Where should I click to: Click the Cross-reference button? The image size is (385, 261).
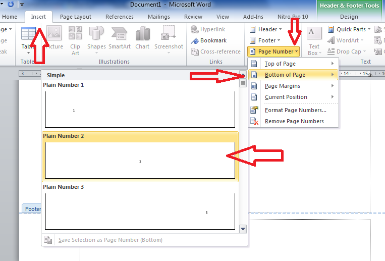point(216,51)
